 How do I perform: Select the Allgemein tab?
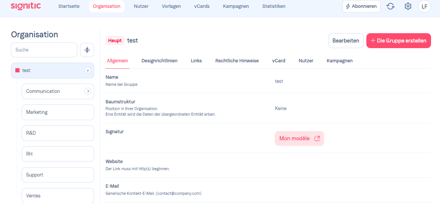[x=117, y=61]
